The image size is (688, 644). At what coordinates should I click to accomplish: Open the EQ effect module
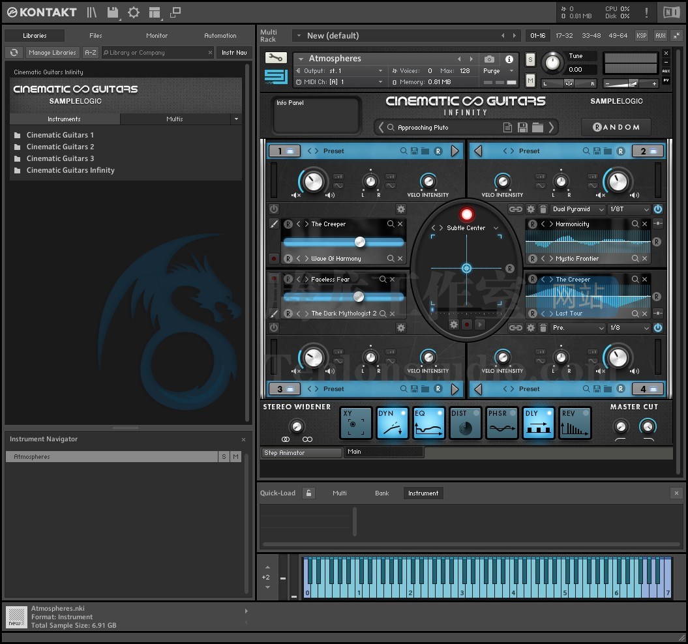429,423
